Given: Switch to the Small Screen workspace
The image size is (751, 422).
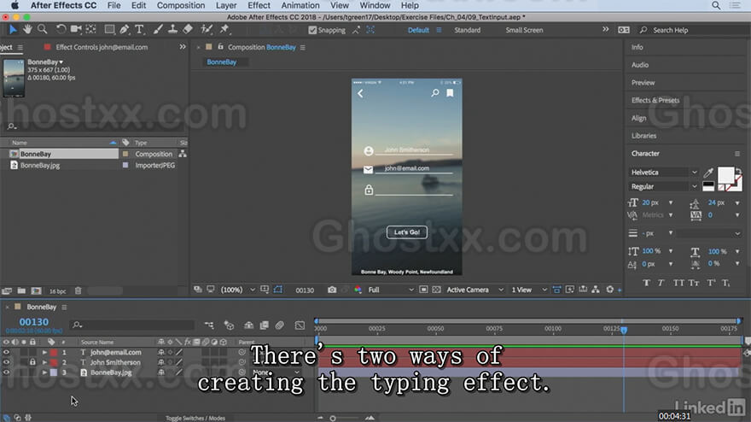Looking at the screenshot, I should (524, 30).
